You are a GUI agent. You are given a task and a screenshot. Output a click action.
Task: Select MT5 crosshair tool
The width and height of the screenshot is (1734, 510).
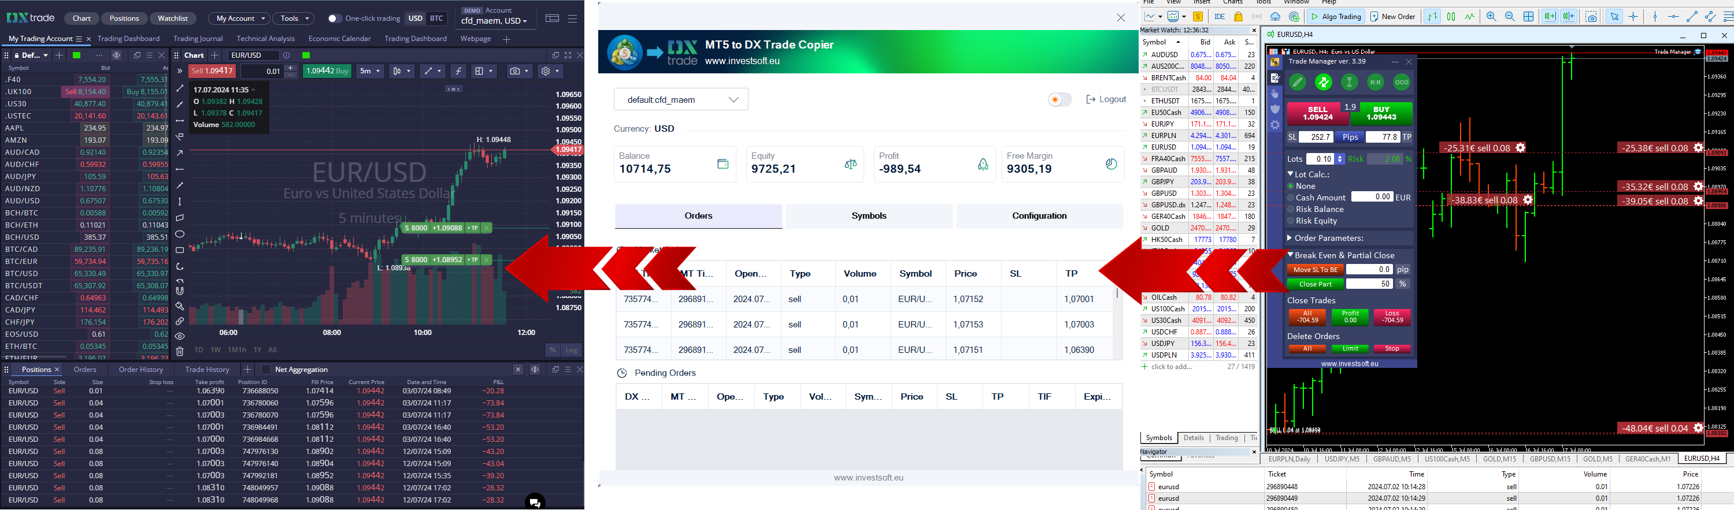pyautogui.click(x=1633, y=17)
